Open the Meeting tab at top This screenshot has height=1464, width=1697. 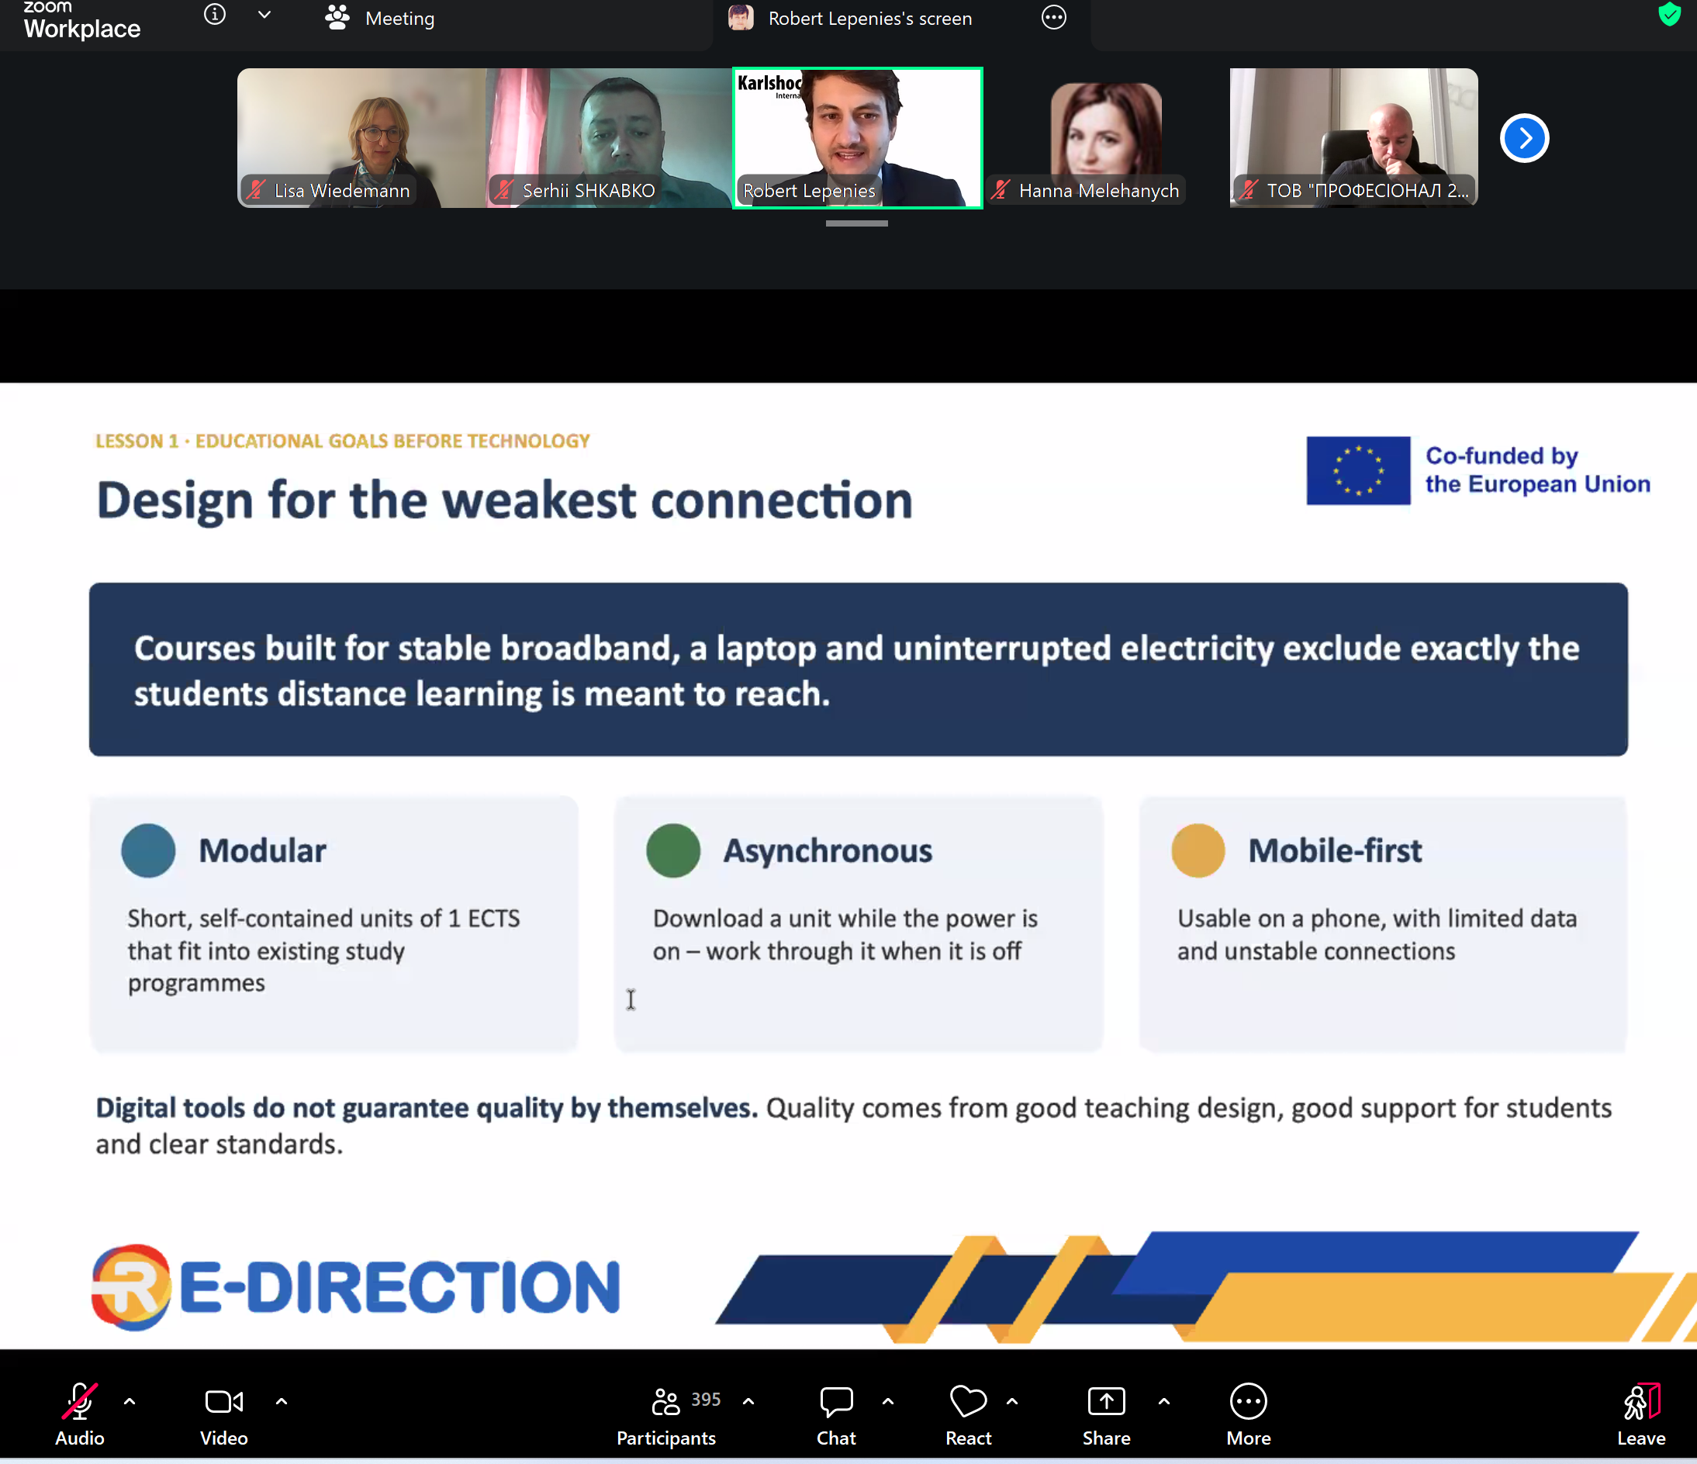[380, 18]
